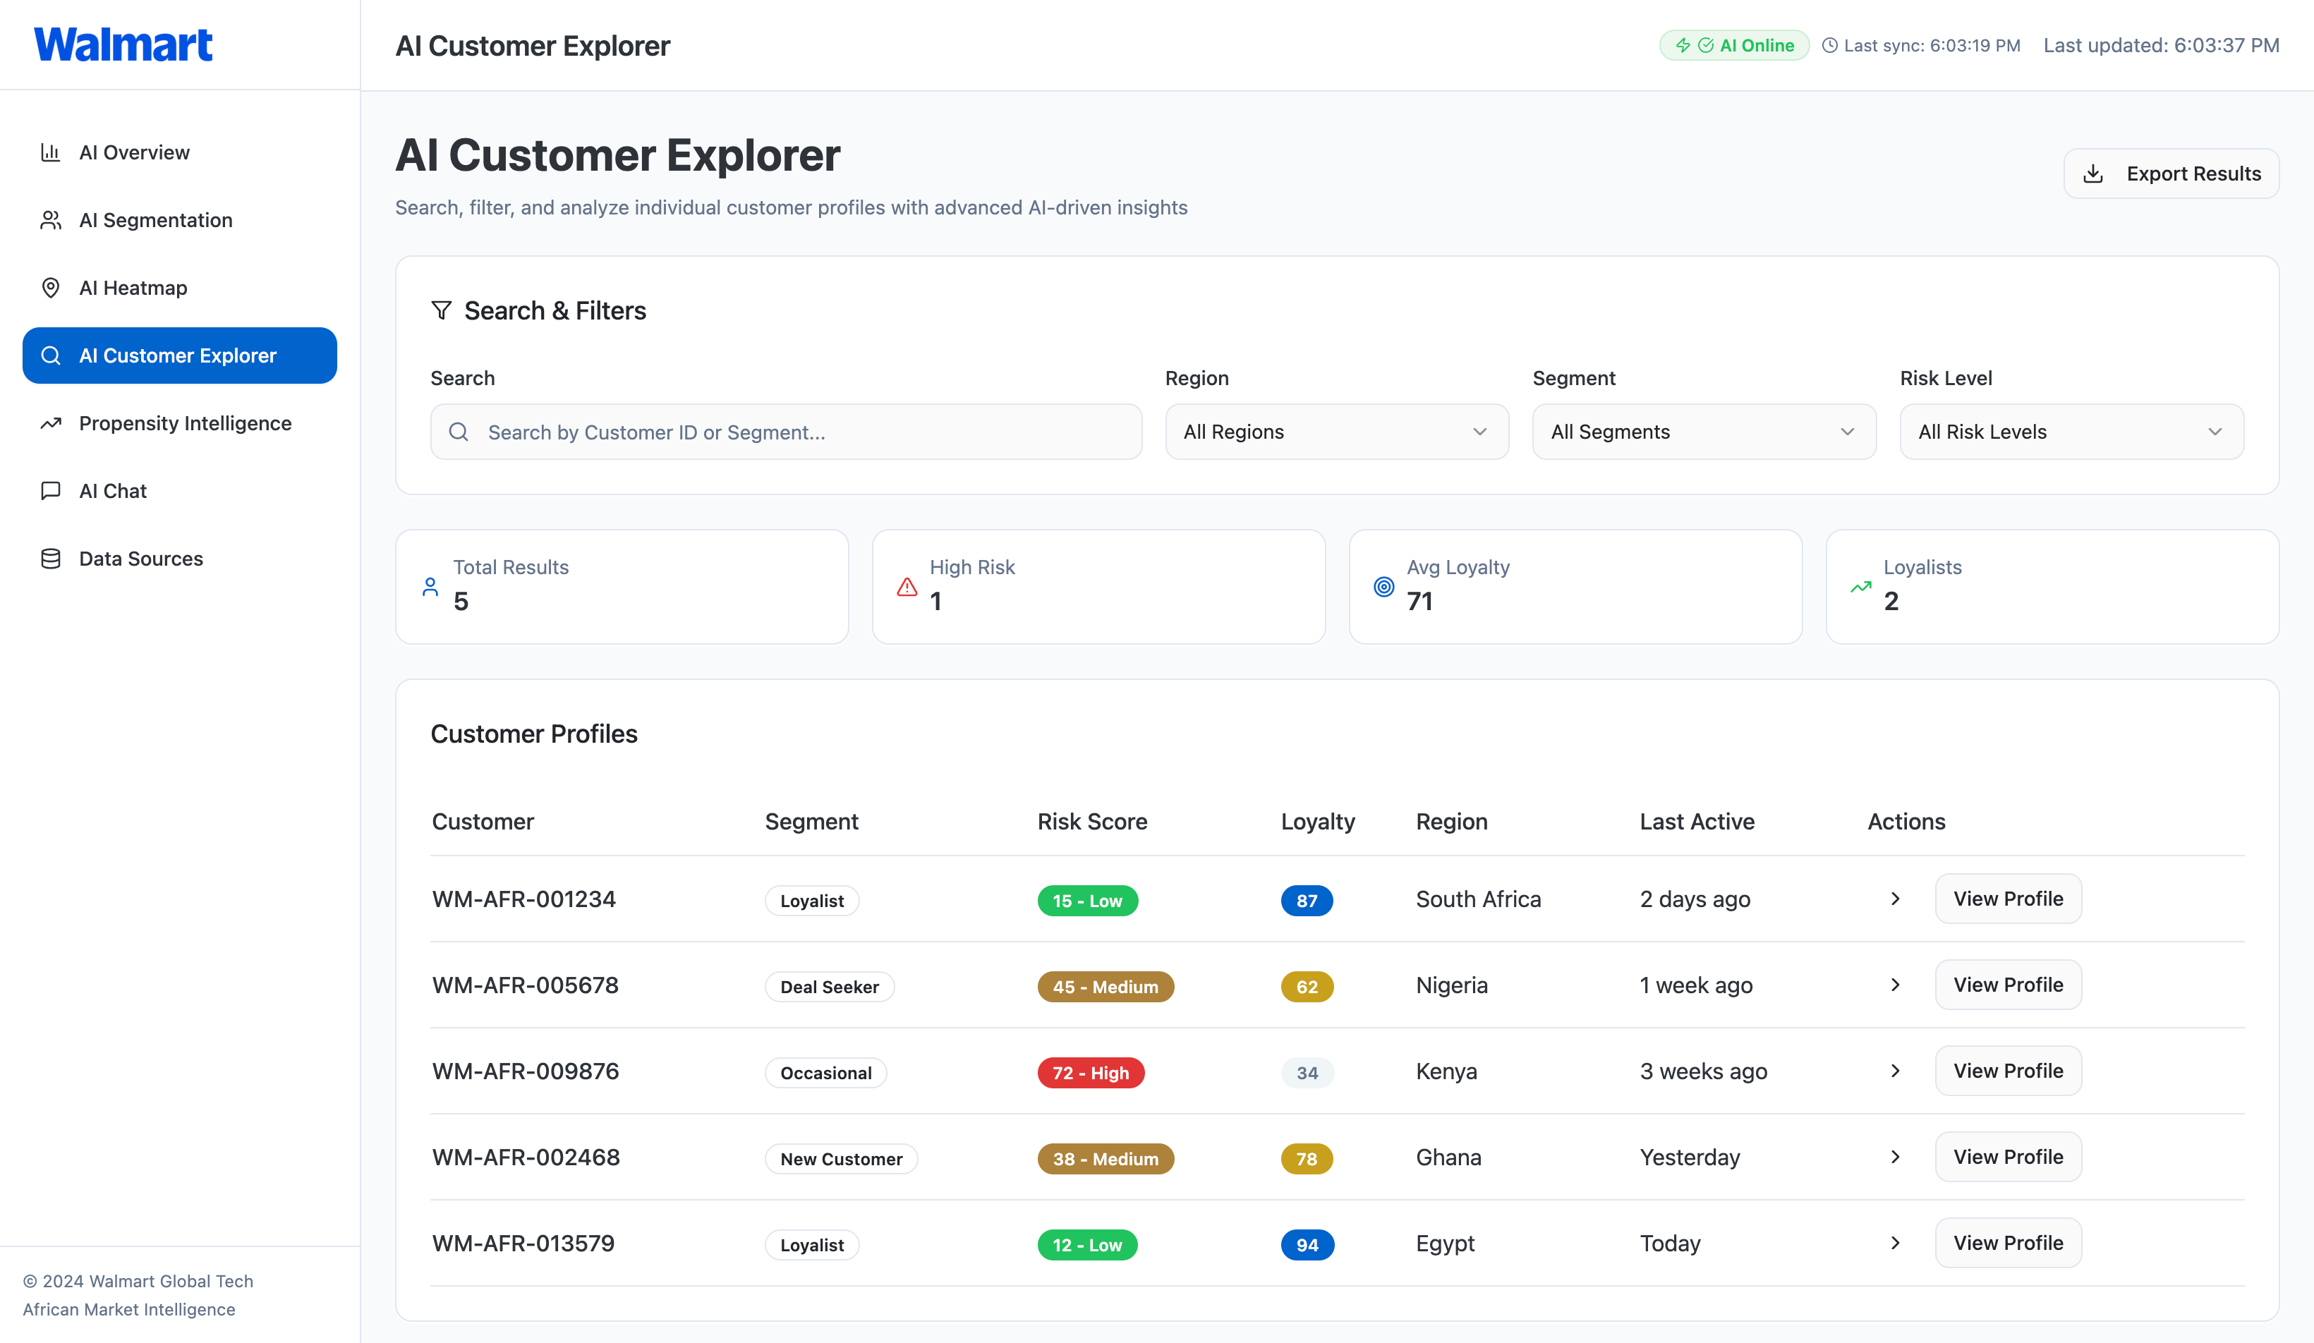Image resolution: width=2314 pixels, height=1343 pixels.
Task: Click the Occasional segment tag
Action: click(x=825, y=1073)
